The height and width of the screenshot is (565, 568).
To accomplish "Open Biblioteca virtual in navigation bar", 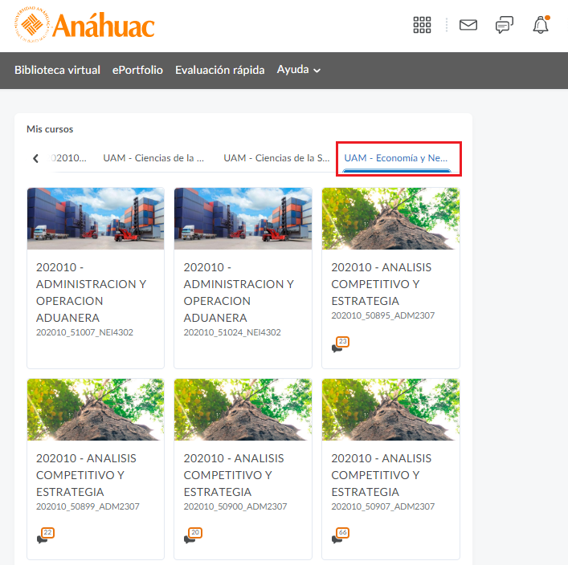I will pyautogui.click(x=57, y=70).
